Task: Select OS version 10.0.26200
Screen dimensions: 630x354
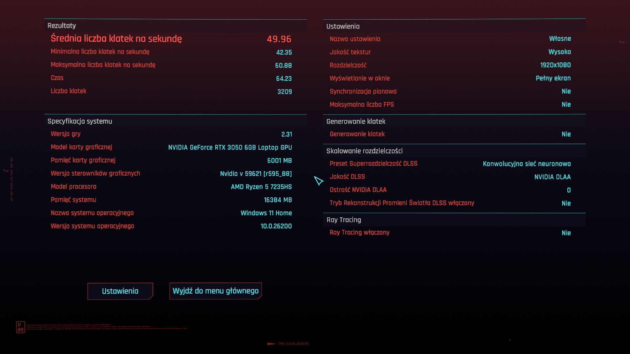Action: 276,226
